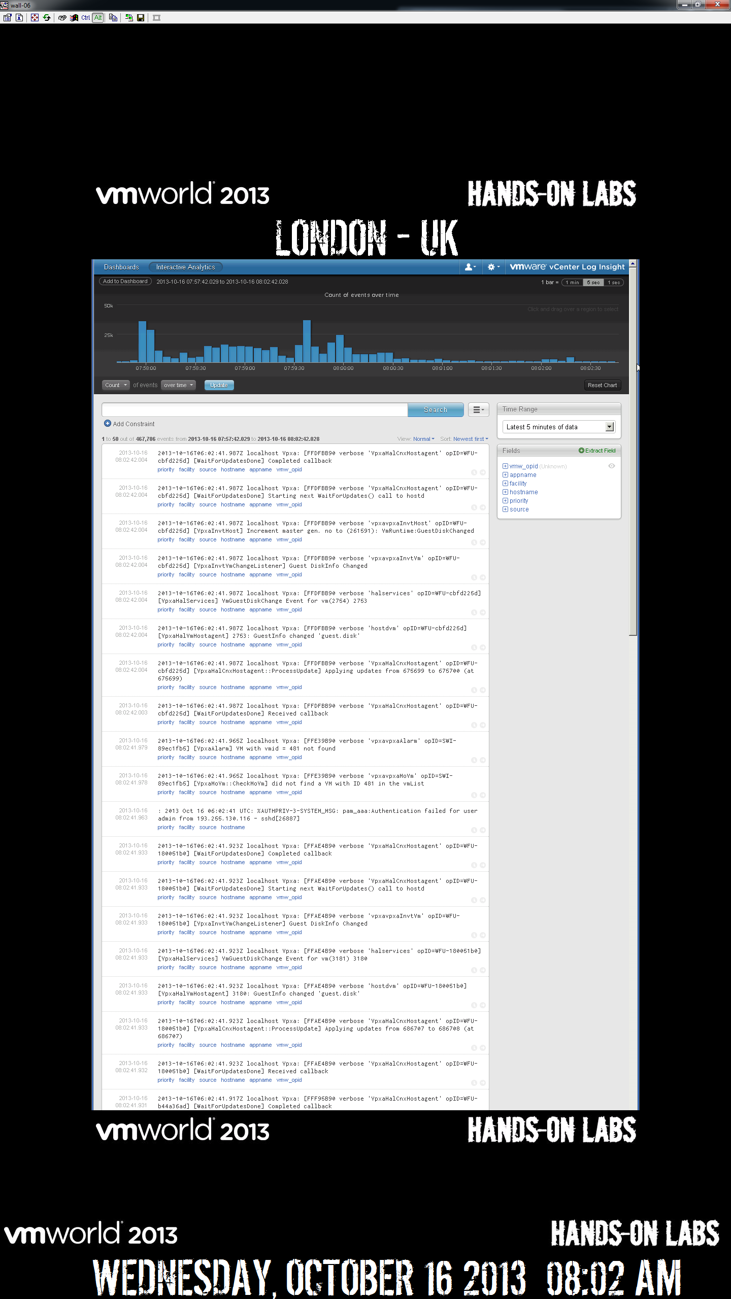Switch to Interactive Analytics tab

pyautogui.click(x=186, y=267)
